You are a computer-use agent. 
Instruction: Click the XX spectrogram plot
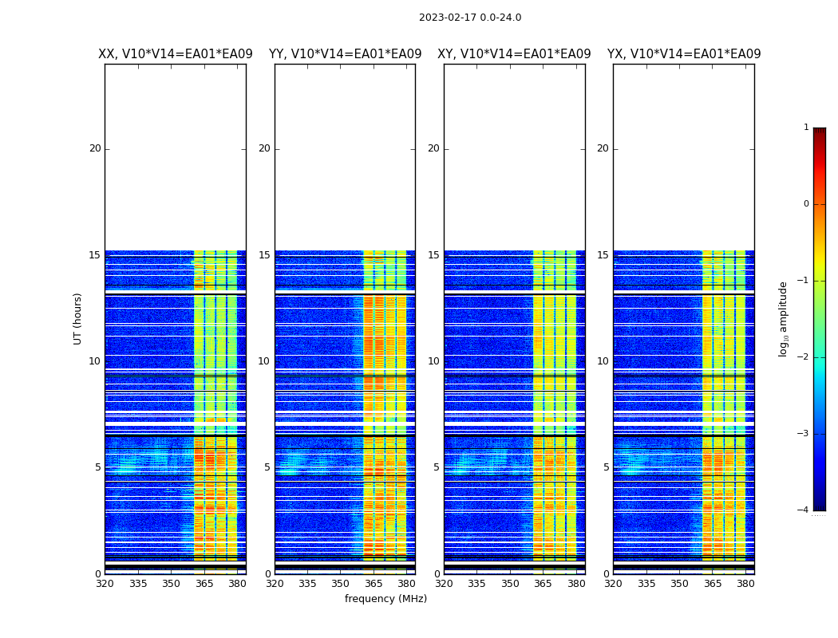pyautogui.click(x=176, y=319)
